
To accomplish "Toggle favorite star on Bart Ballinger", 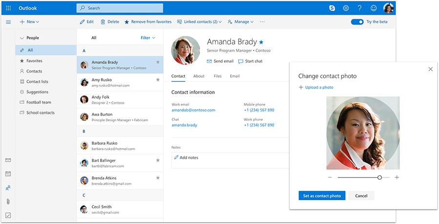I will 158,160.
